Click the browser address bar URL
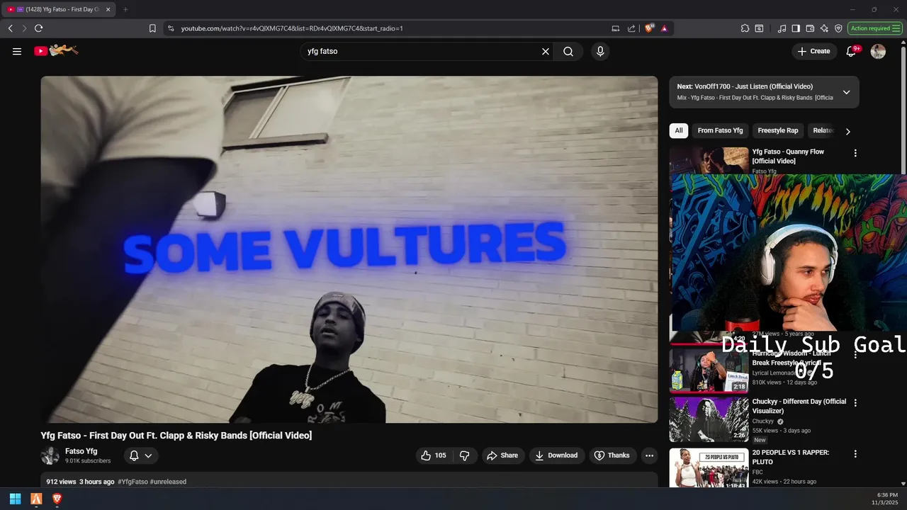 click(x=292, y=28)
